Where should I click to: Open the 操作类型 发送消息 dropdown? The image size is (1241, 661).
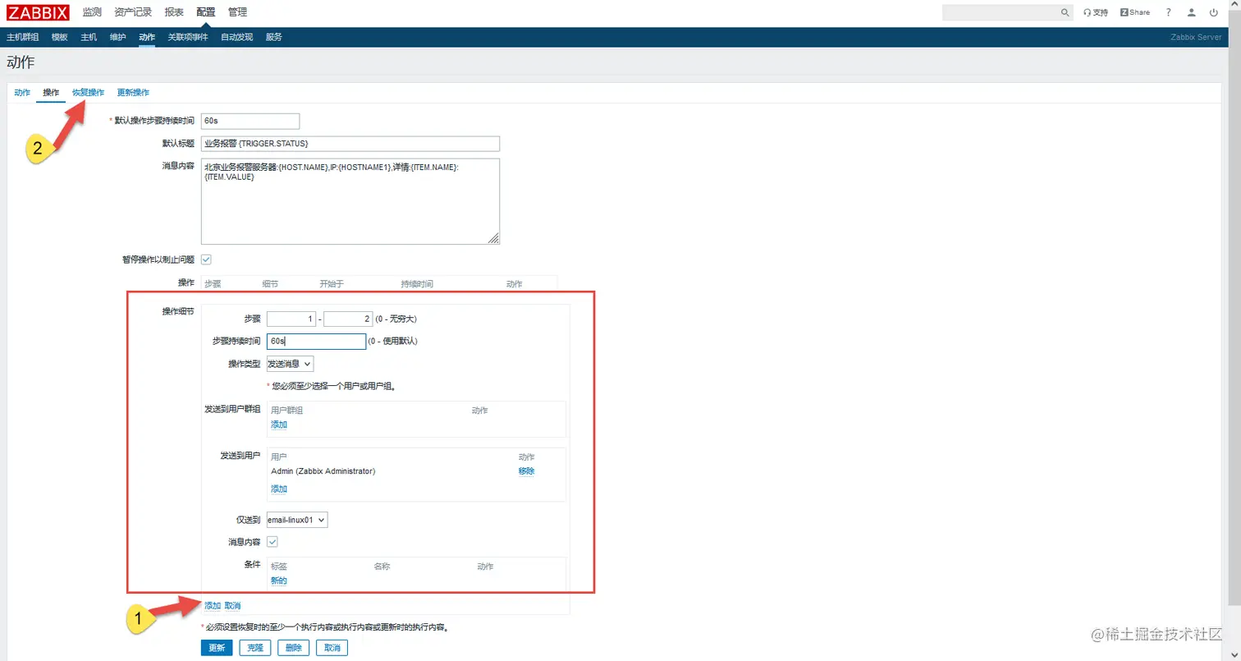290,364
